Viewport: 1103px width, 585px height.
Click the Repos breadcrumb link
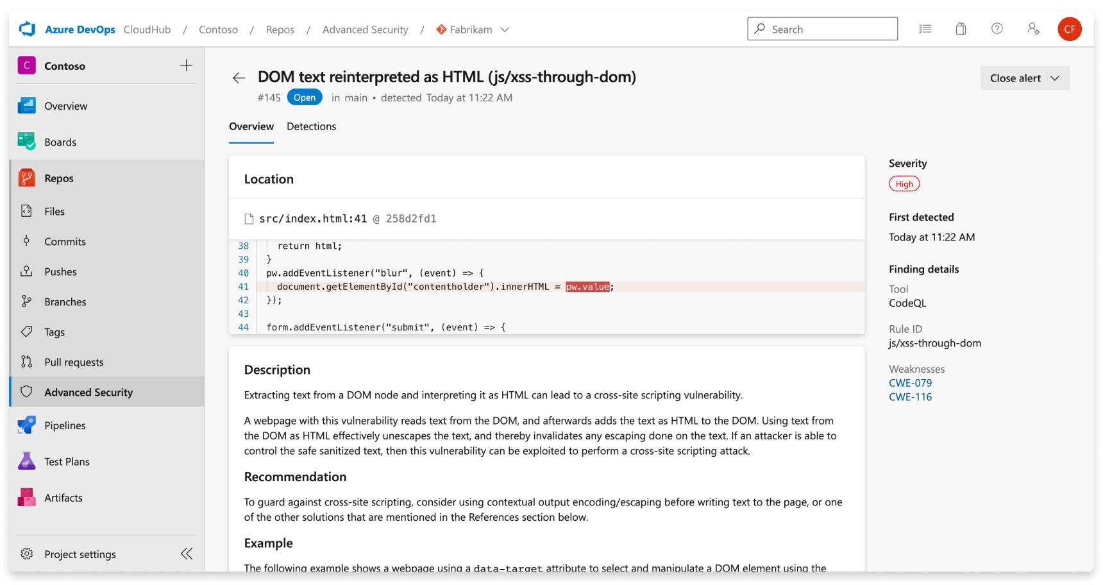(280, 30)
